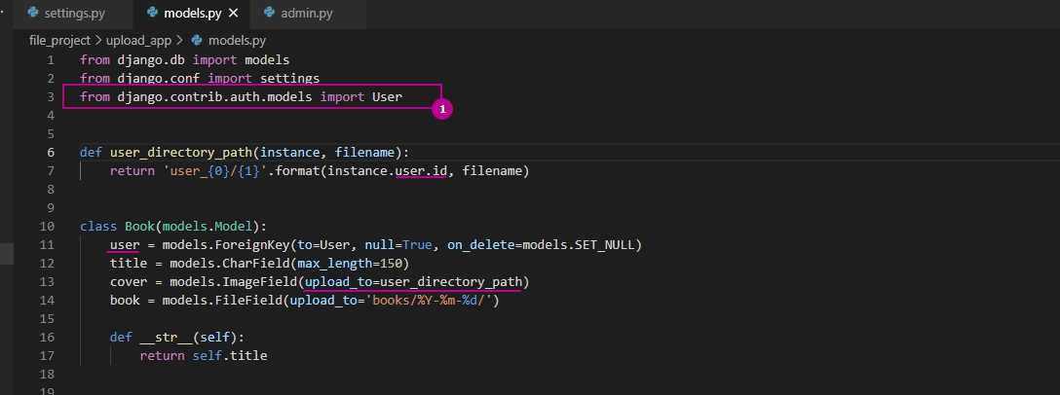Expand the upload_app breadcrumb segment

(143, 41)
